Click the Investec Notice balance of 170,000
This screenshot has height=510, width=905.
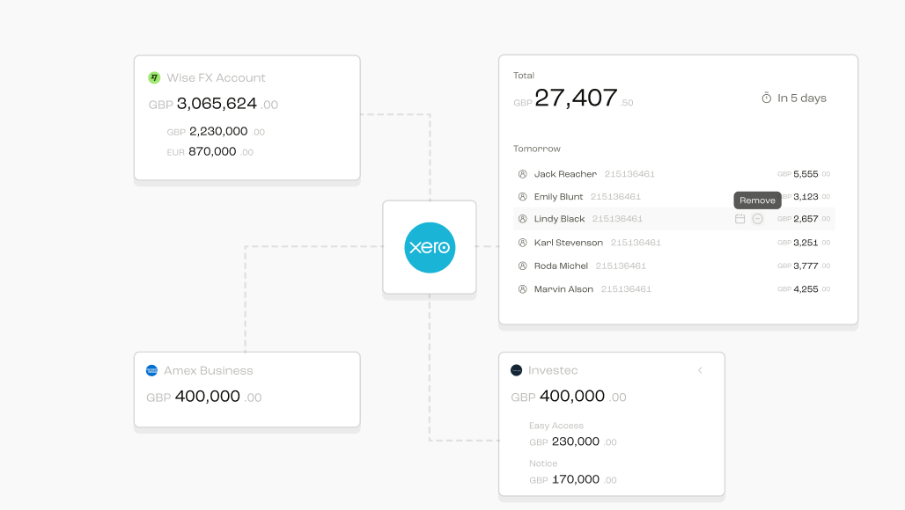[572, 479]
